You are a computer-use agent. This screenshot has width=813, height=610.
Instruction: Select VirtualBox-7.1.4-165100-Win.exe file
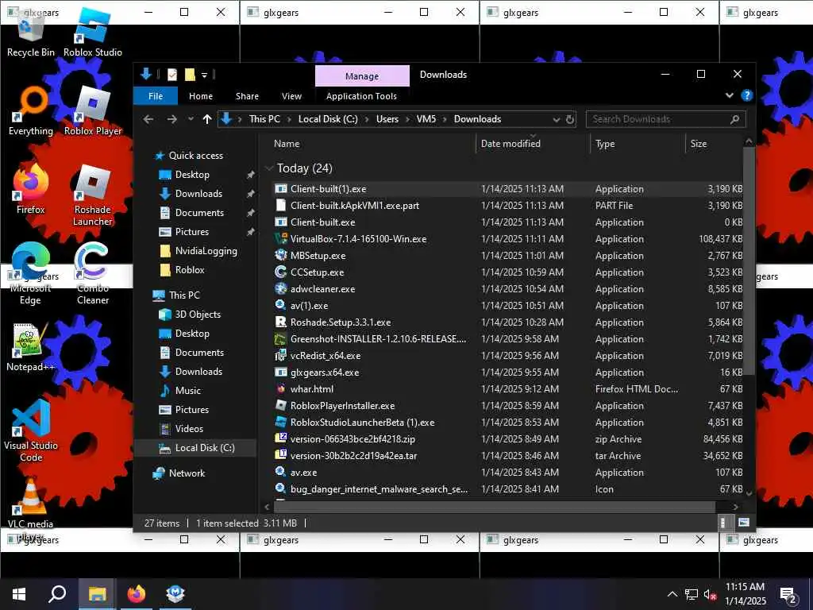508,239
